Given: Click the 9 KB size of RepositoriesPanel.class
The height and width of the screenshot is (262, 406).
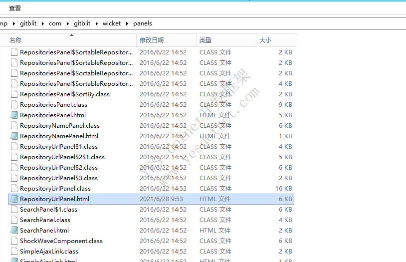Looking at the screenshot, I should coord(286,104).
